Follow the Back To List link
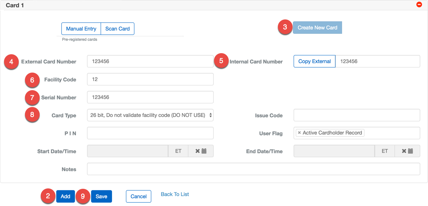This screenshot has width=428, height=206. [x=175, y=194]
